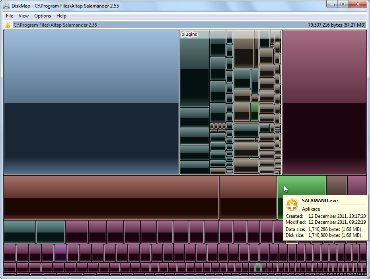
Task: Minimize the DiskMap window
Action: [332, 4]
